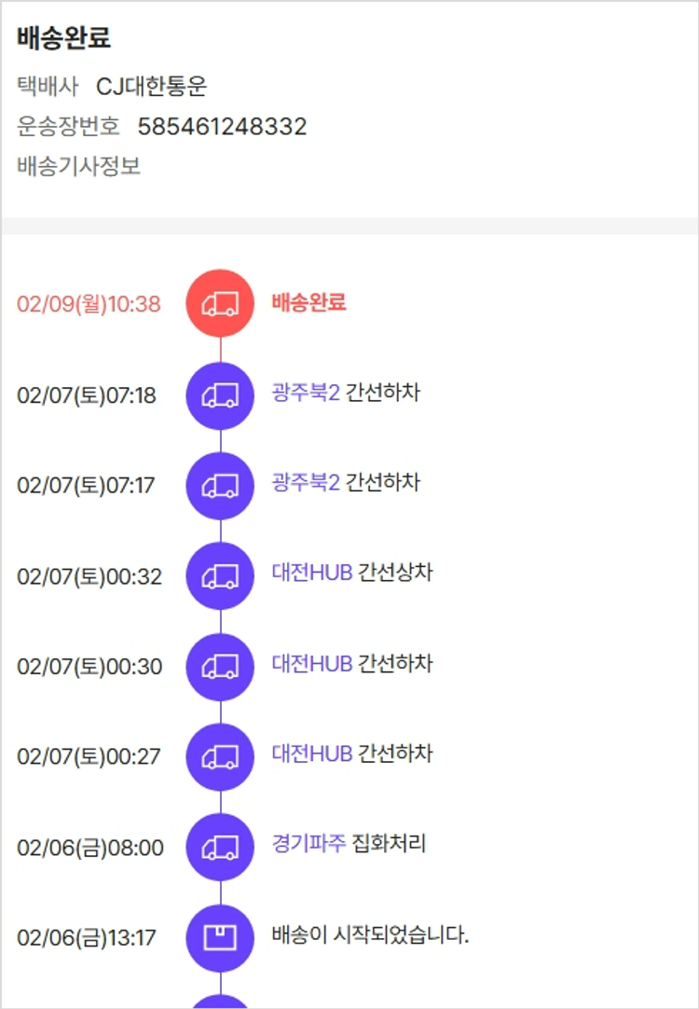This screenshot has height=1009, width=699.
Task: Click the CJ대한통운 courier name
Action: pyautogui.click(x=152, y=87)
